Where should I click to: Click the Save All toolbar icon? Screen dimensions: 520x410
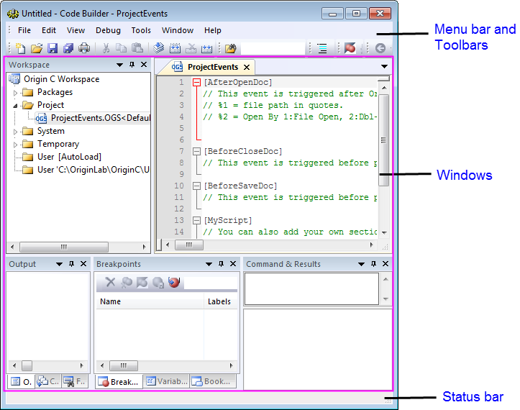click(x=68, y=48)
